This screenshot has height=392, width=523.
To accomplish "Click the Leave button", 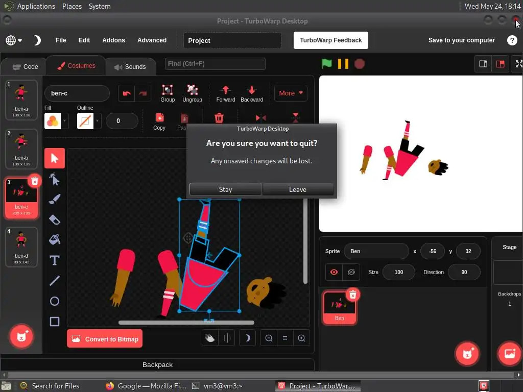I will point(298,189).
